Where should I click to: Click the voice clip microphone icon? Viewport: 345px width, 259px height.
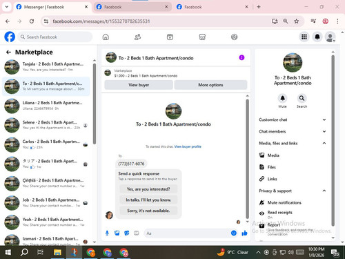tap(107, 233)
